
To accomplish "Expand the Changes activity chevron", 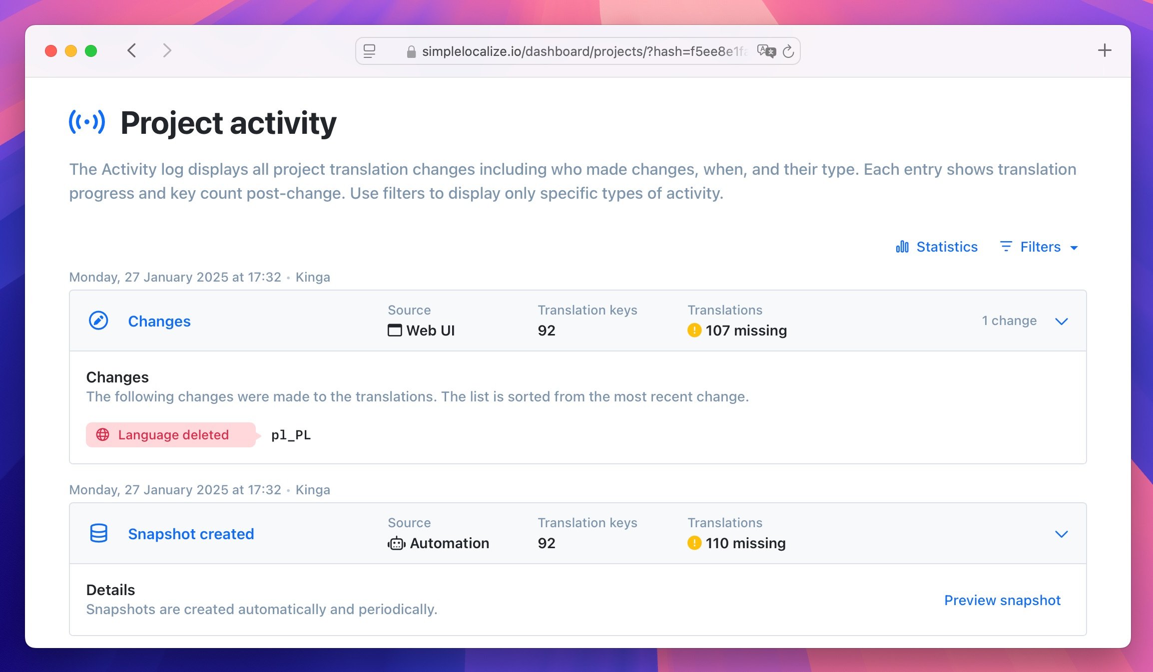I will click(x=1063, y=320).
